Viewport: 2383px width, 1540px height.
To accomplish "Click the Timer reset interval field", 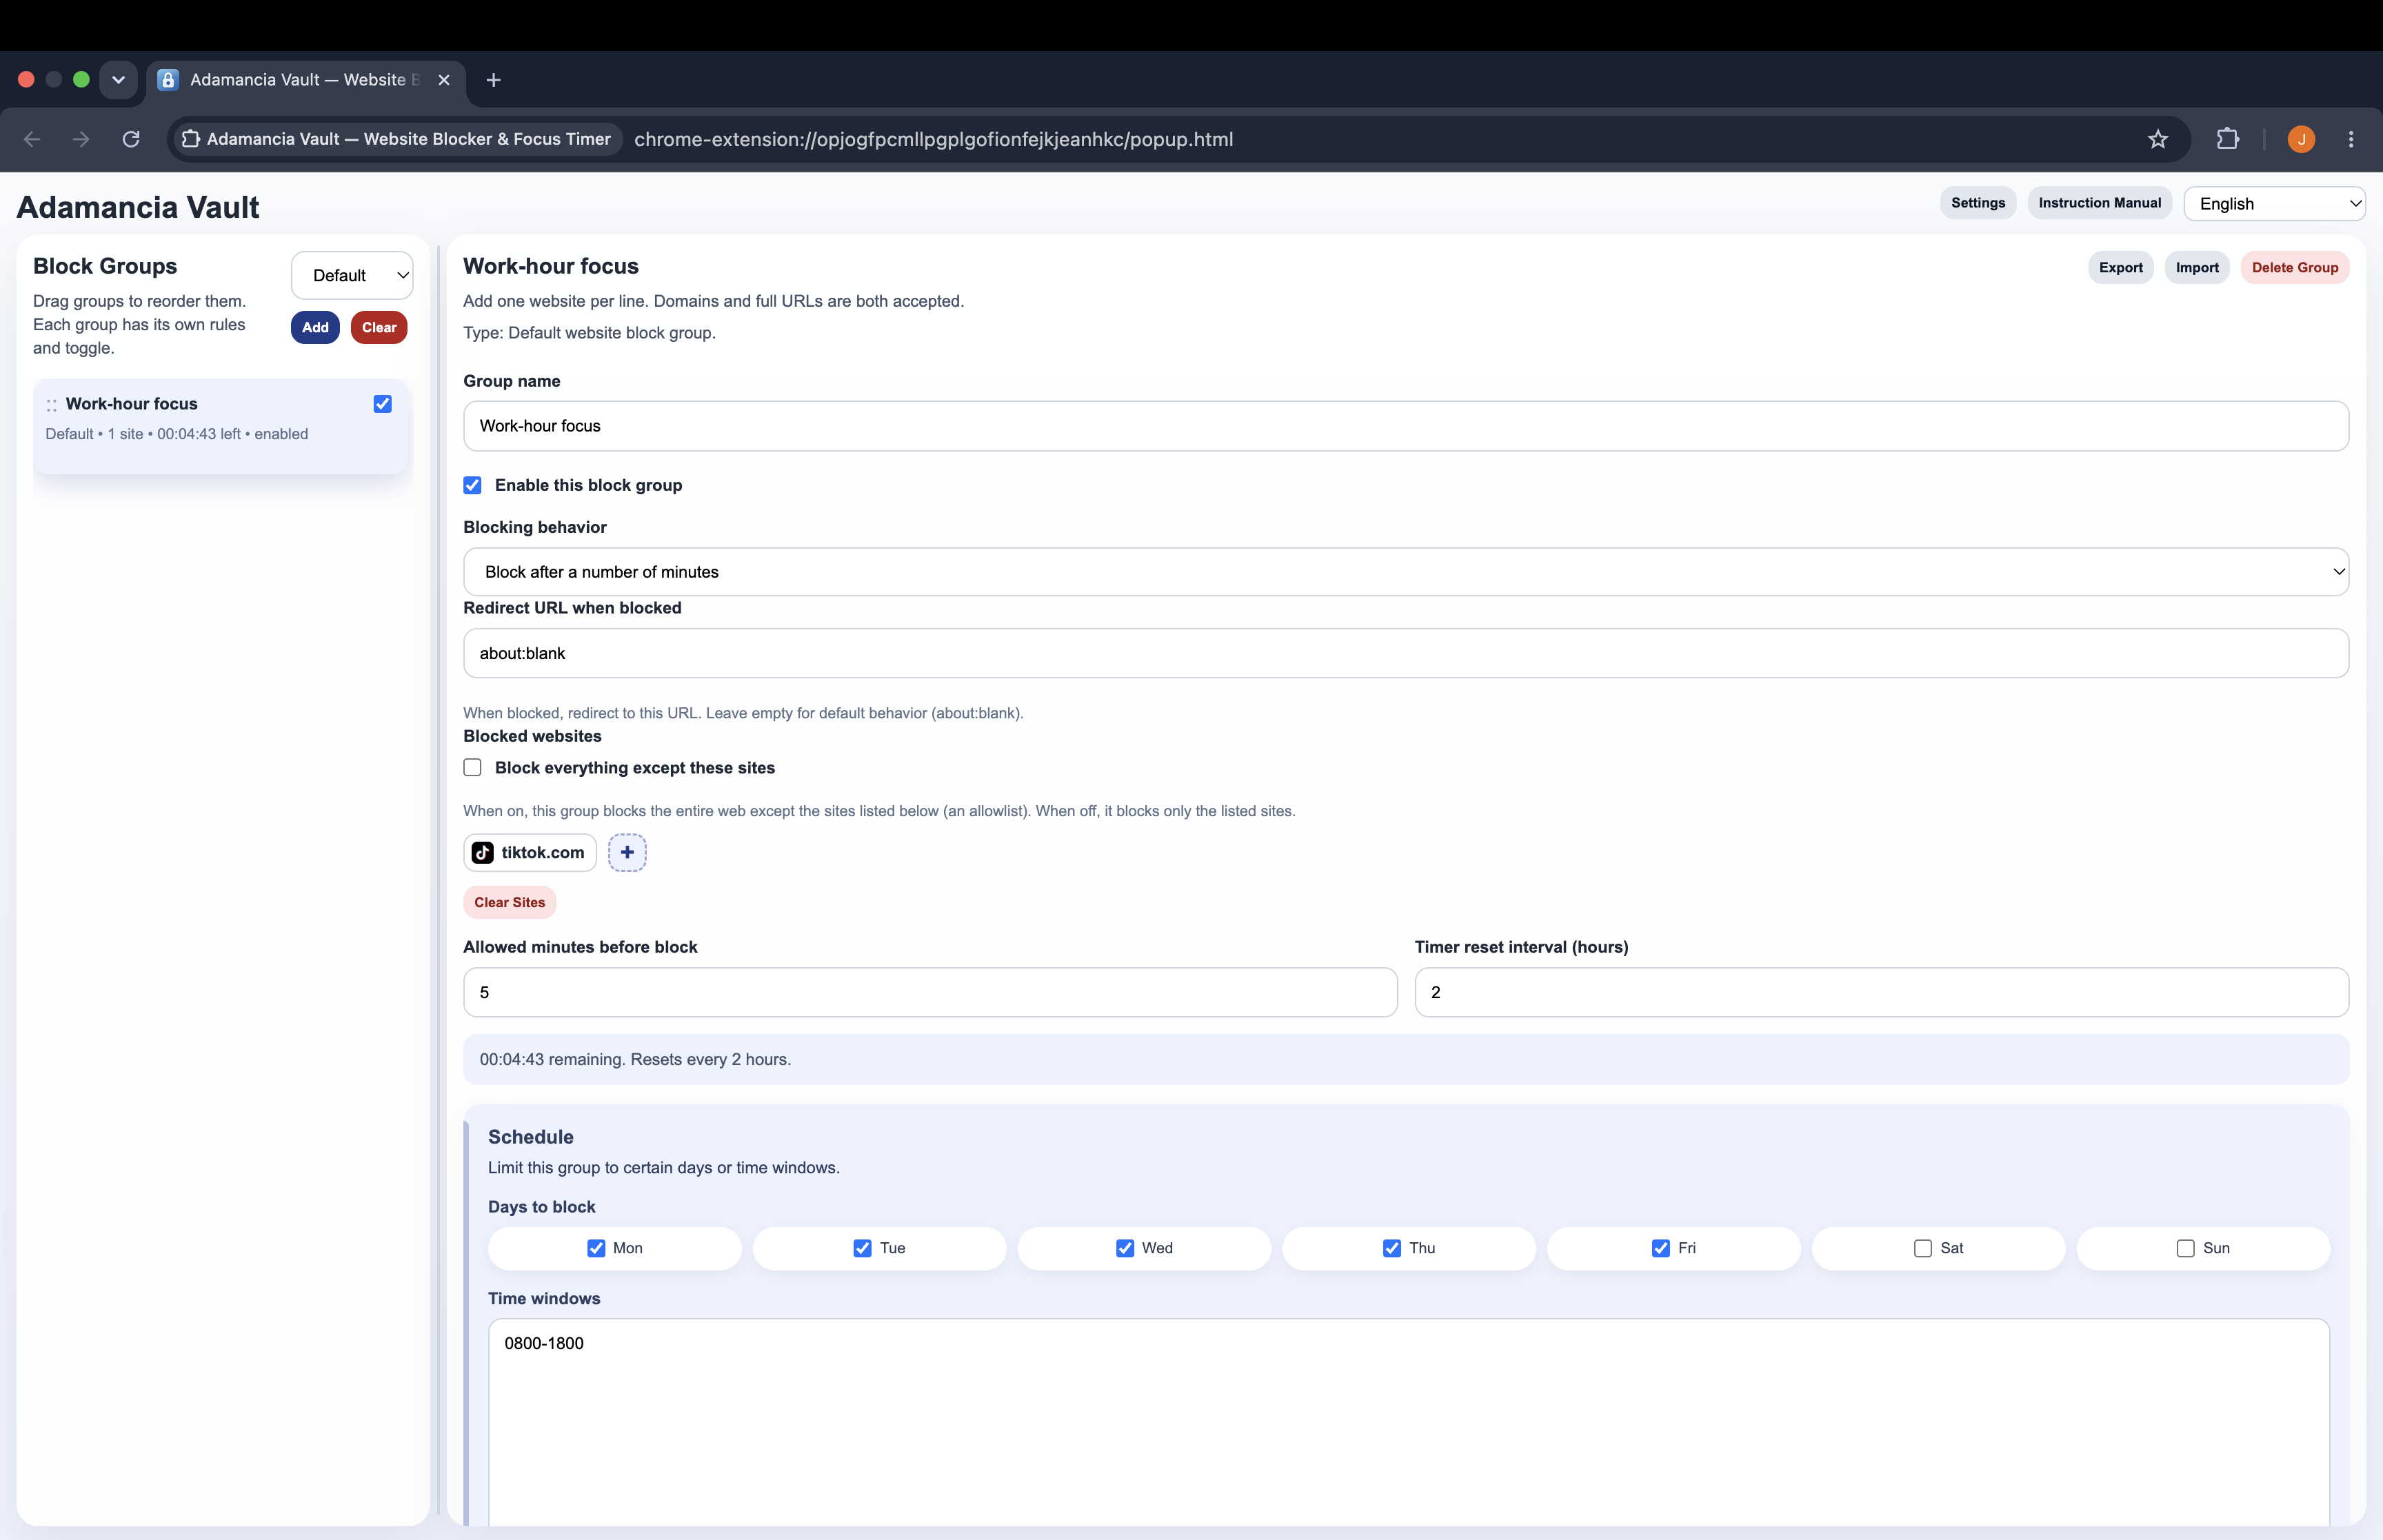I will coord(1881,992).
